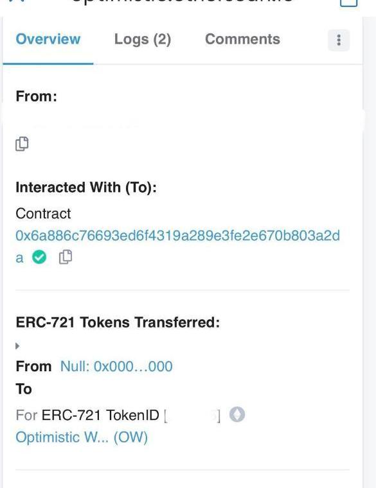Click the 'Contract' text label
376x488 pixels.
43,213
